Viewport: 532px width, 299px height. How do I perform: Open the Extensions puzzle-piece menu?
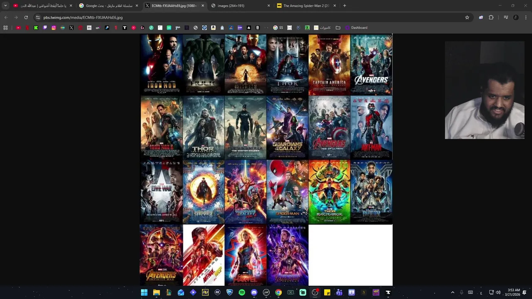491,17
